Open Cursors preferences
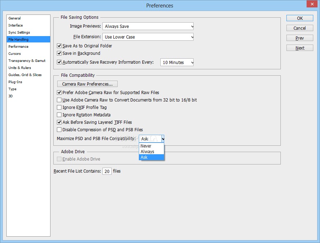This screenshot has height=243, width=320. coord(28,53)
